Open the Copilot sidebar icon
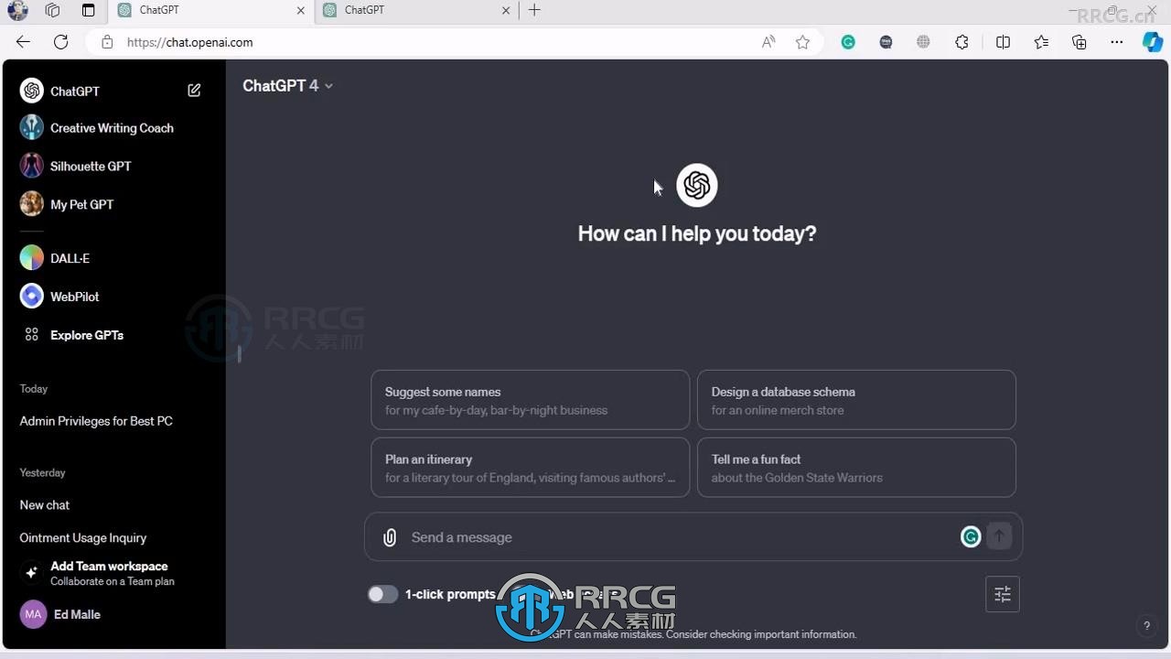Screen dimensions: 1171x659 coord(1153,42)
